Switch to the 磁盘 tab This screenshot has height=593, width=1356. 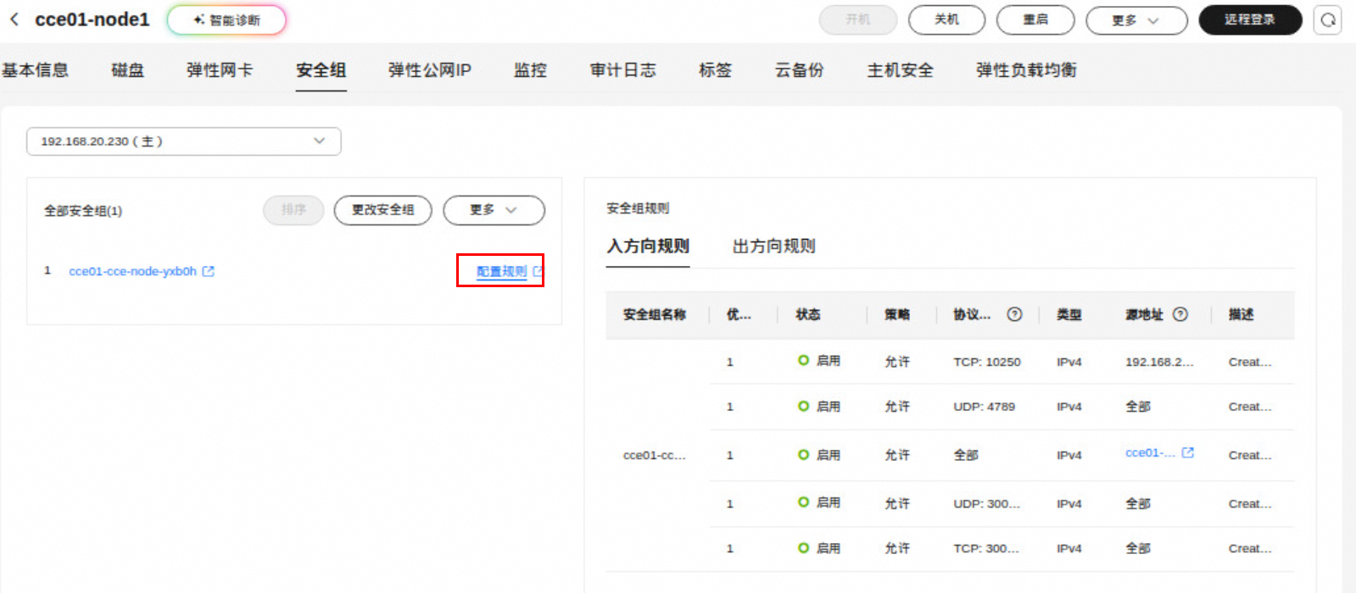[127, 70]
